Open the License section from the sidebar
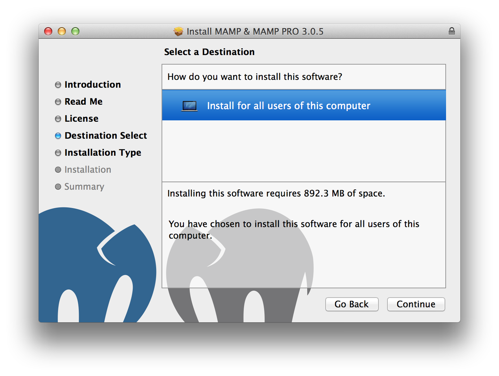The width and height of the screenshot is (499, 376). (x=81, y=118)
